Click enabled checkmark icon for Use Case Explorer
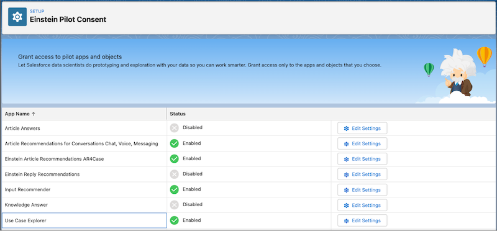Viewport: 497px width, 231px height. 175,220
